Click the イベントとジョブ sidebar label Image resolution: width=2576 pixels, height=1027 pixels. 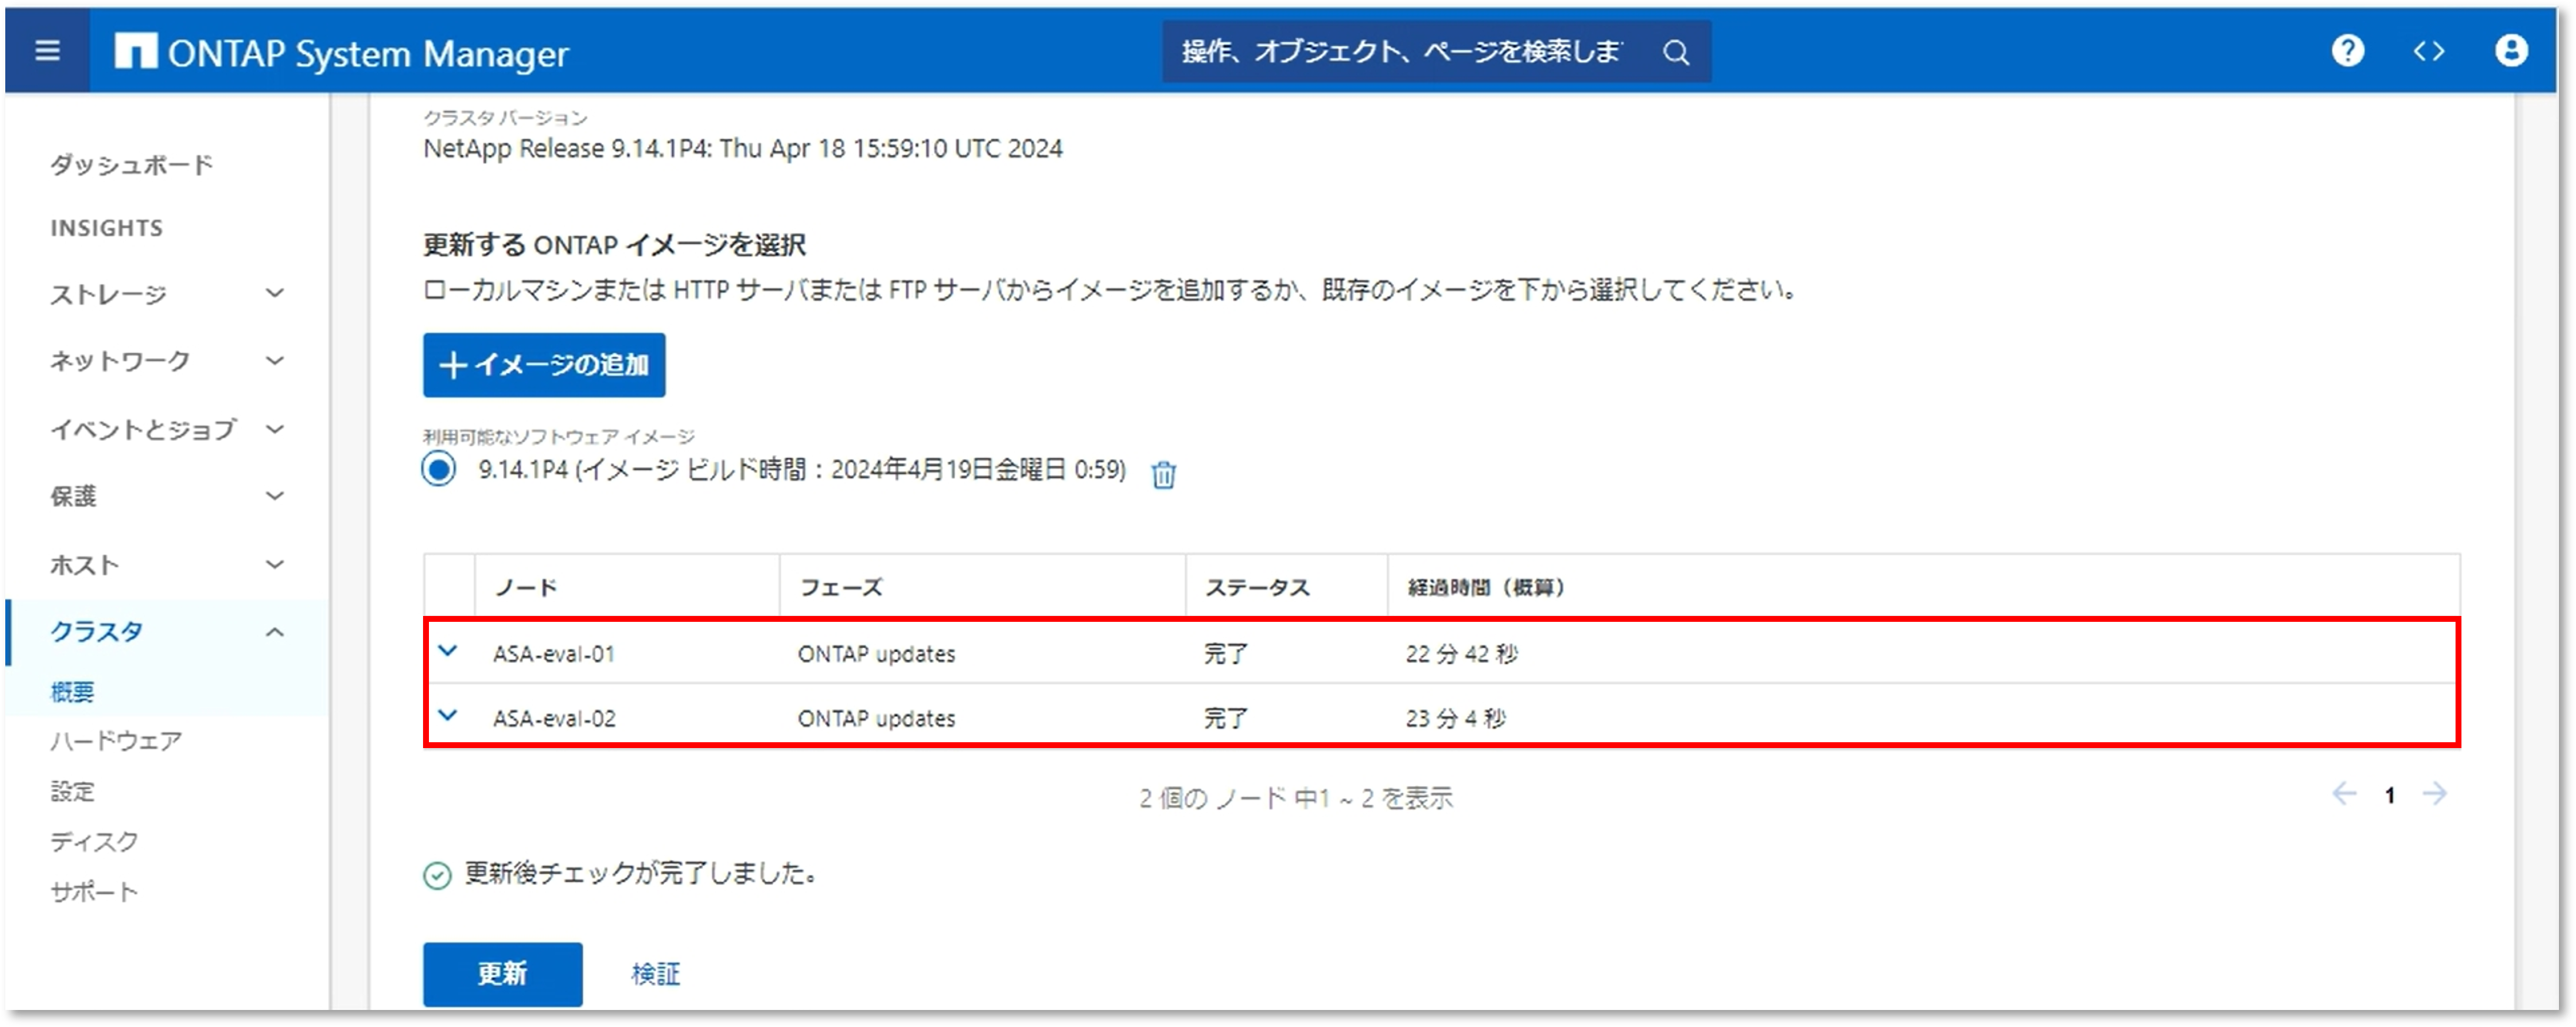[x=143, y=430]
